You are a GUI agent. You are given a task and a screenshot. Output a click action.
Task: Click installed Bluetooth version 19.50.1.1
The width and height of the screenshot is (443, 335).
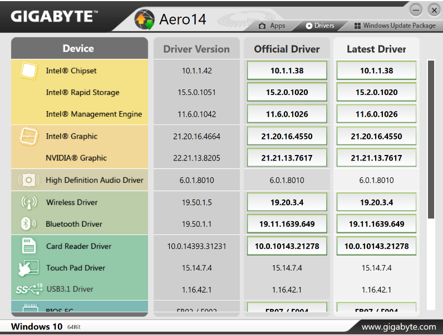[196, 224]
